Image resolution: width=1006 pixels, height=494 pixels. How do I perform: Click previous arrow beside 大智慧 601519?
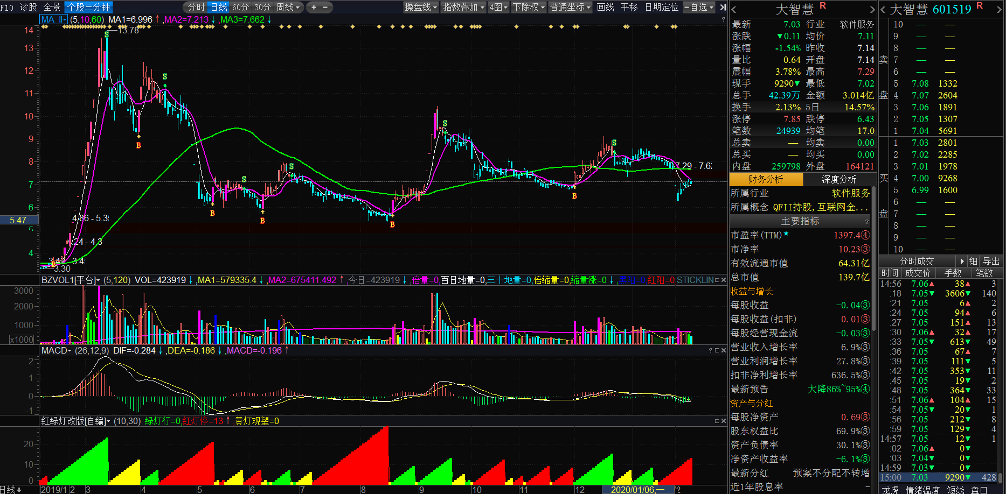pyautogui.click(x=883, y=10)
